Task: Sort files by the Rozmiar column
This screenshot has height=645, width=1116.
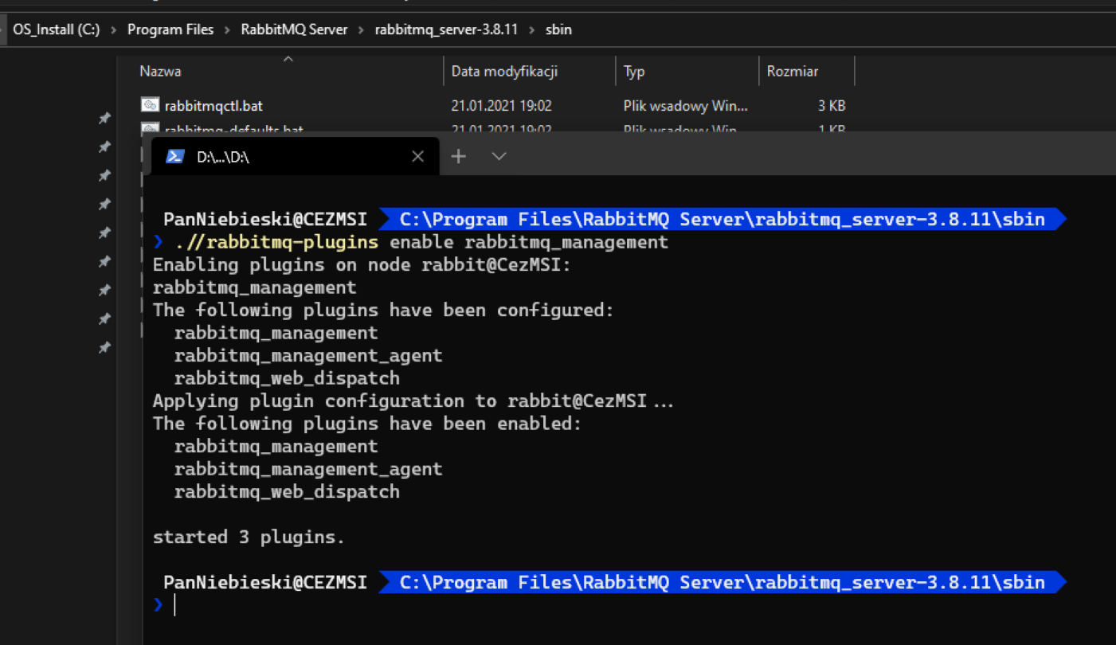Action: click(793, 72)
